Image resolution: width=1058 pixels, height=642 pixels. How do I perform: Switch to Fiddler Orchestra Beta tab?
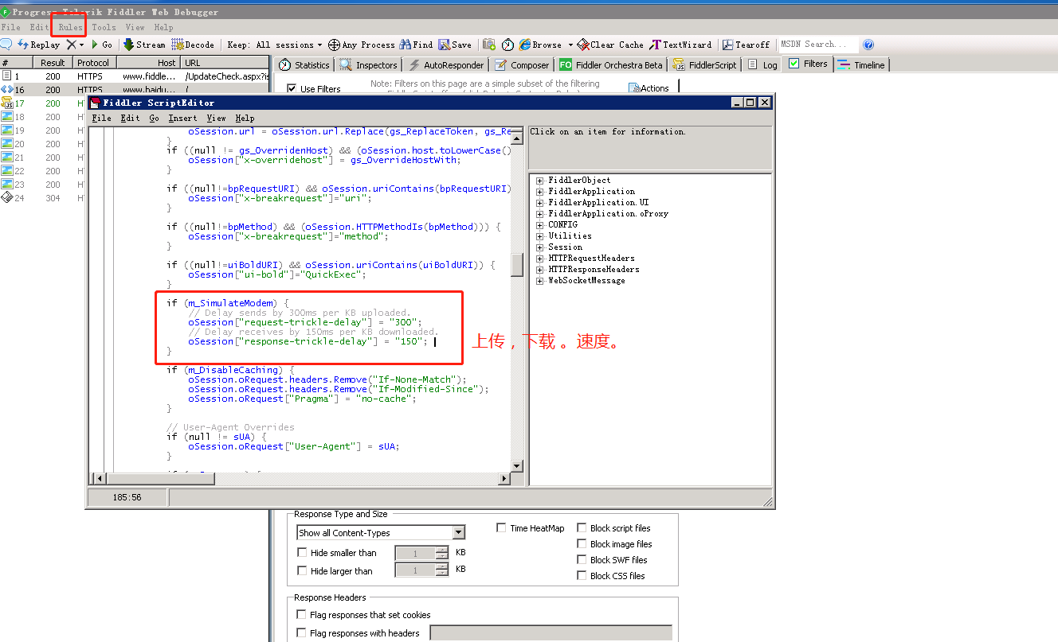click(611, 65)
